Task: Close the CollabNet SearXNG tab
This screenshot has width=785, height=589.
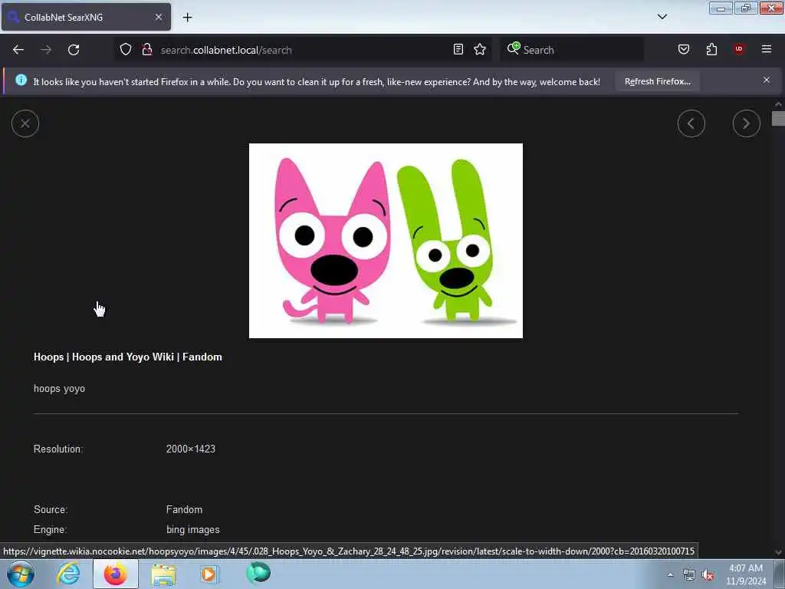Action: tap(159, 18)
